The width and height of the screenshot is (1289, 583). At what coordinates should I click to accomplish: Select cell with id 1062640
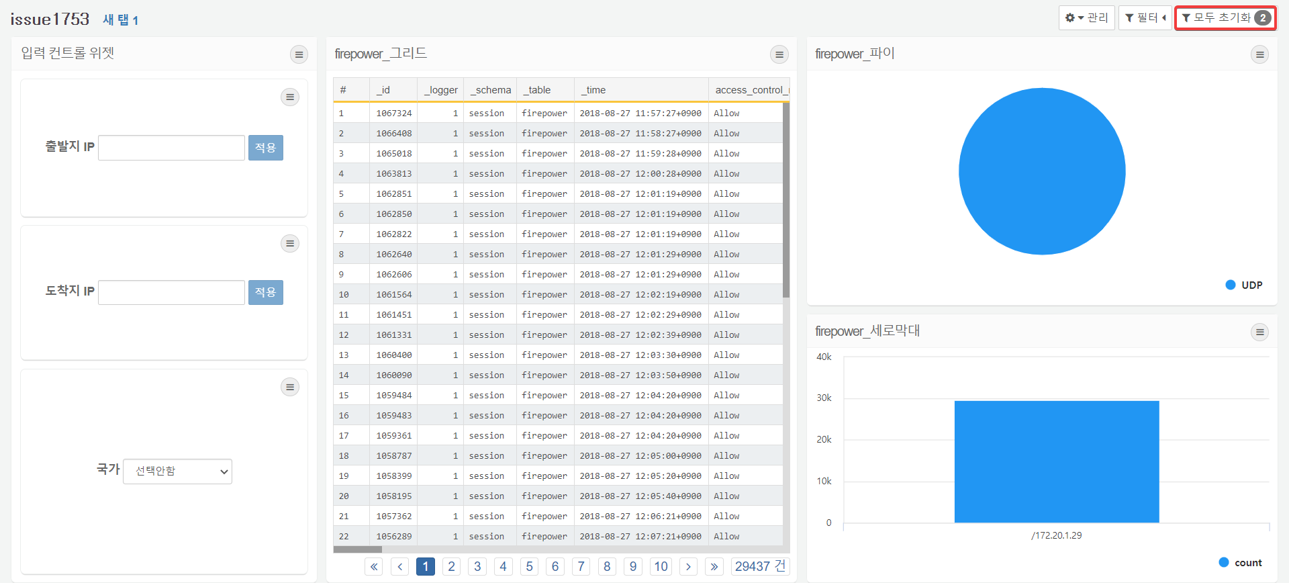[393, 254]
